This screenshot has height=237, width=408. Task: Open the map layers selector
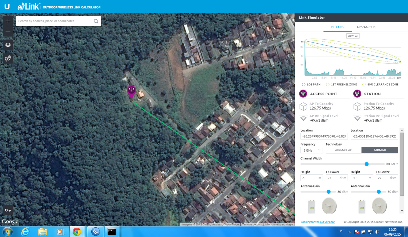pyautogui.click(x=8, y=45)
